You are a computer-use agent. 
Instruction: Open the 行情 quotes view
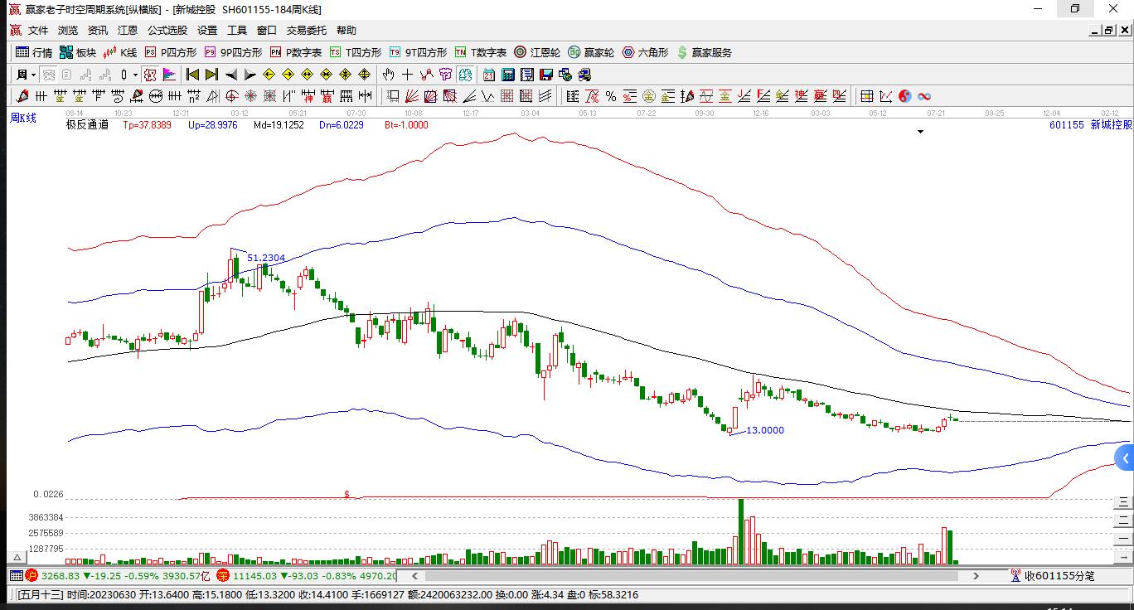34,52
